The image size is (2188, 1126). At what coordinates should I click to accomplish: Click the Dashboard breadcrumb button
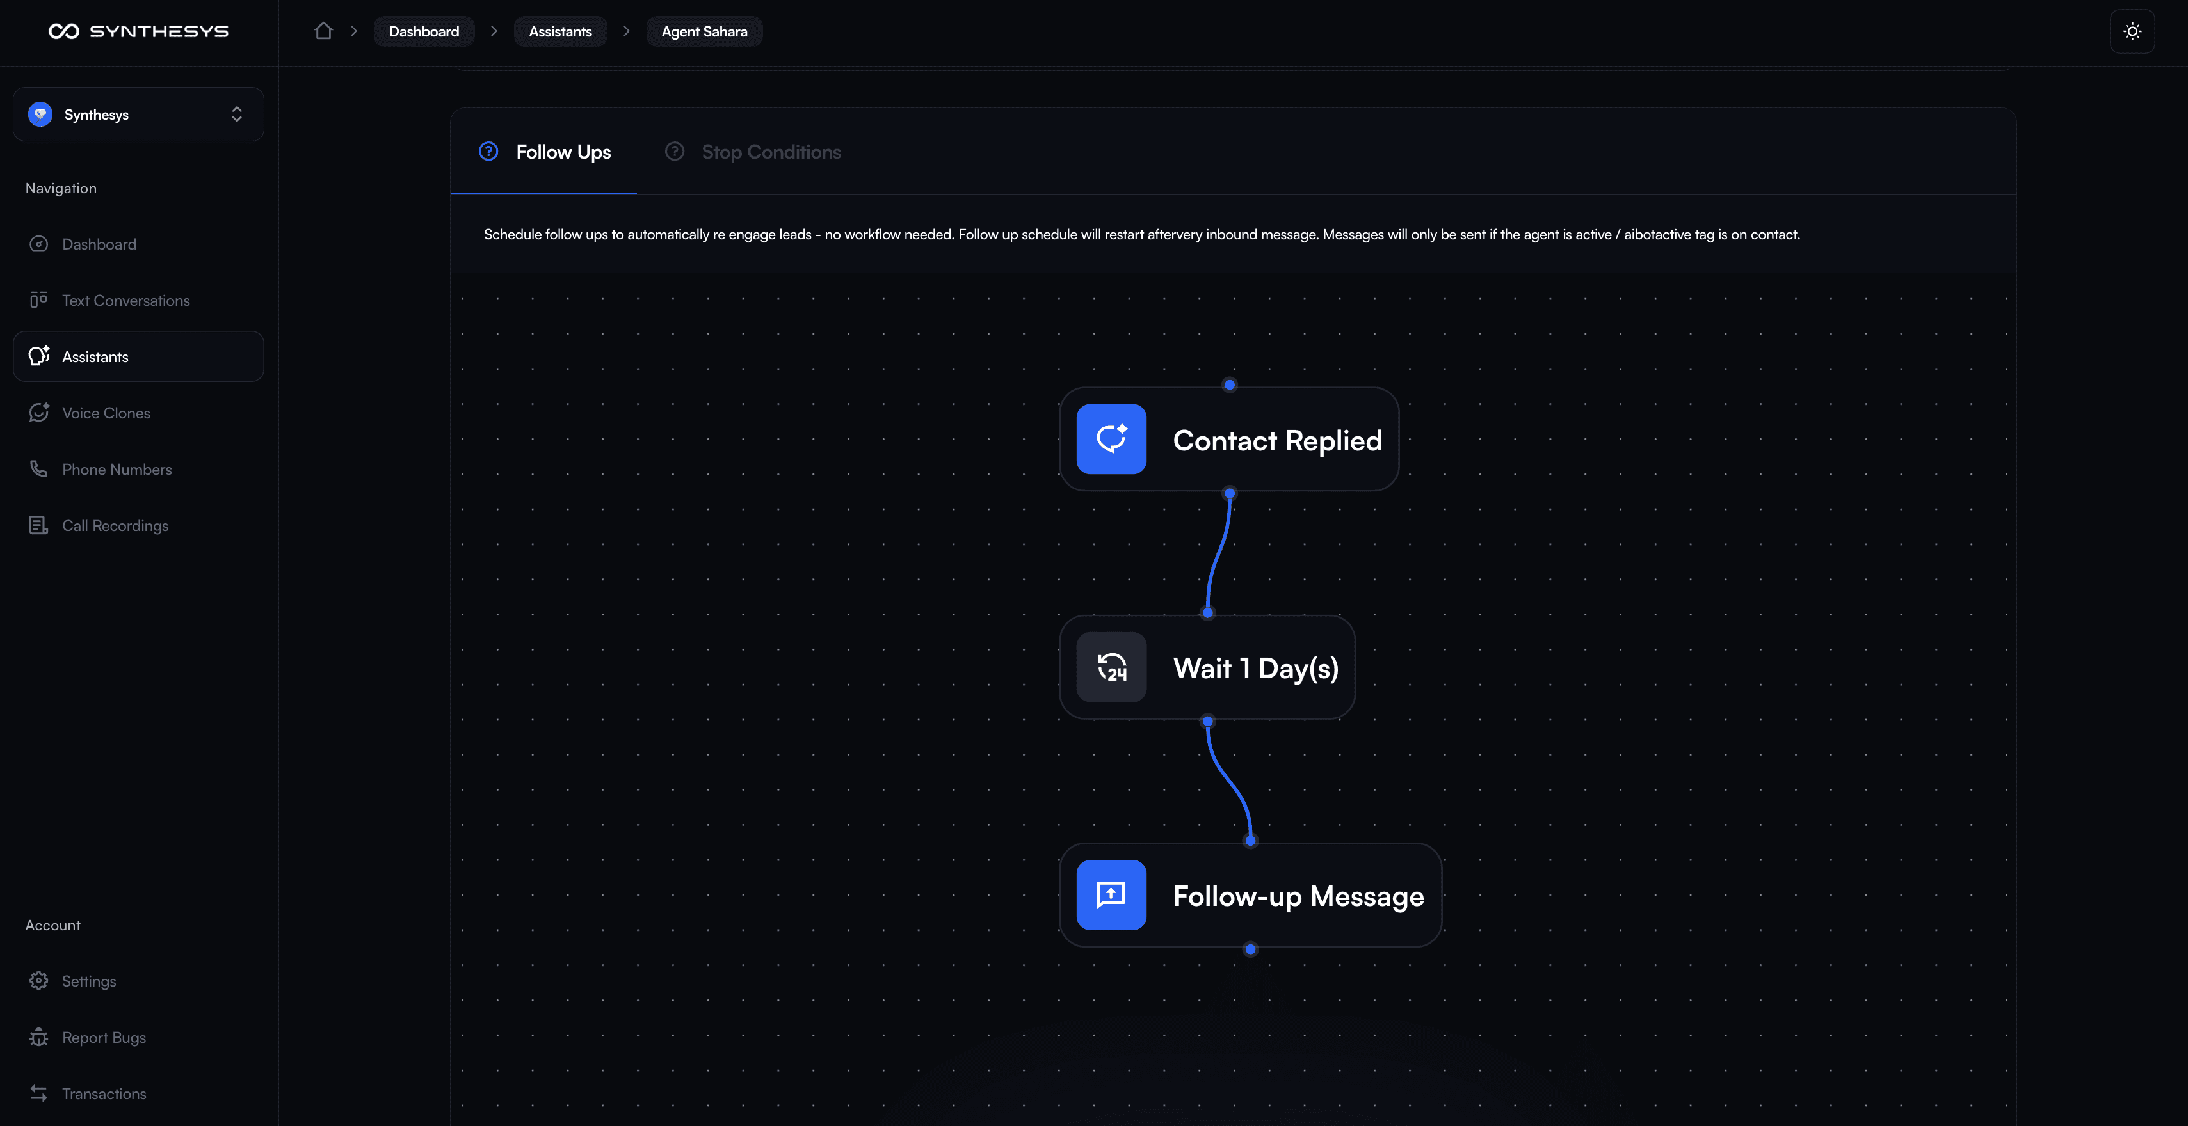coord(424,31)
